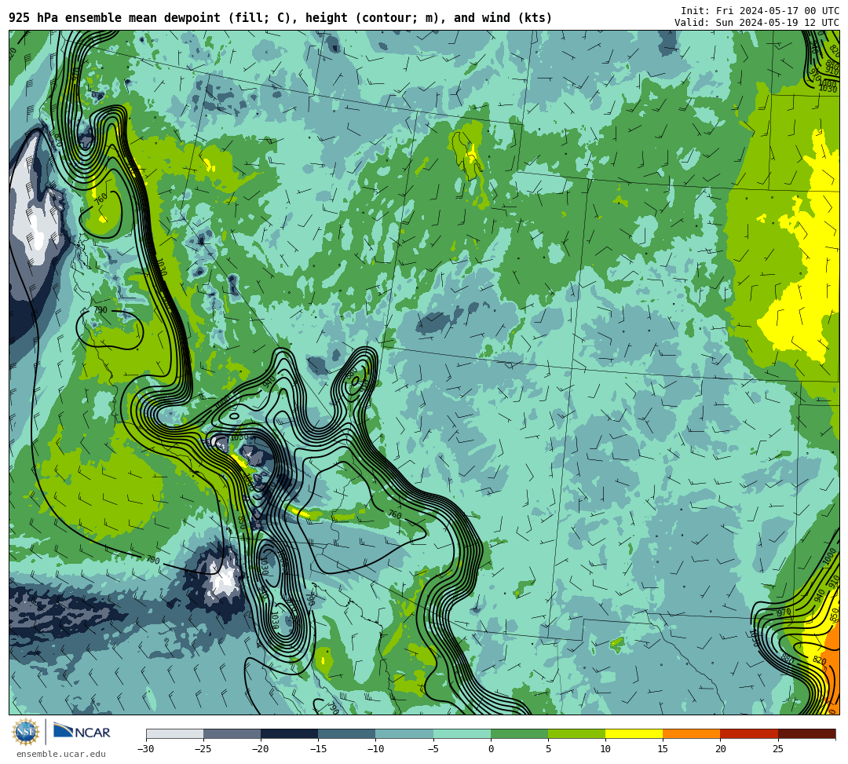Pick the -30 to -25 color swatch
Screen dimensions: 848x764
click(x=174, y=733)
